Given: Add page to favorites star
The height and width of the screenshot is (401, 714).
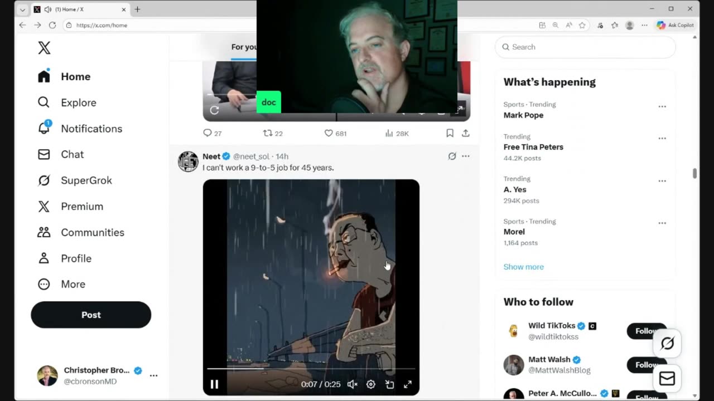Looking at the screenshot, I should pyautogui.click(x=582, y=25).
